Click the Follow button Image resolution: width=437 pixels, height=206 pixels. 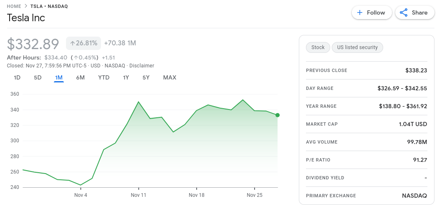tap(371, 12)
